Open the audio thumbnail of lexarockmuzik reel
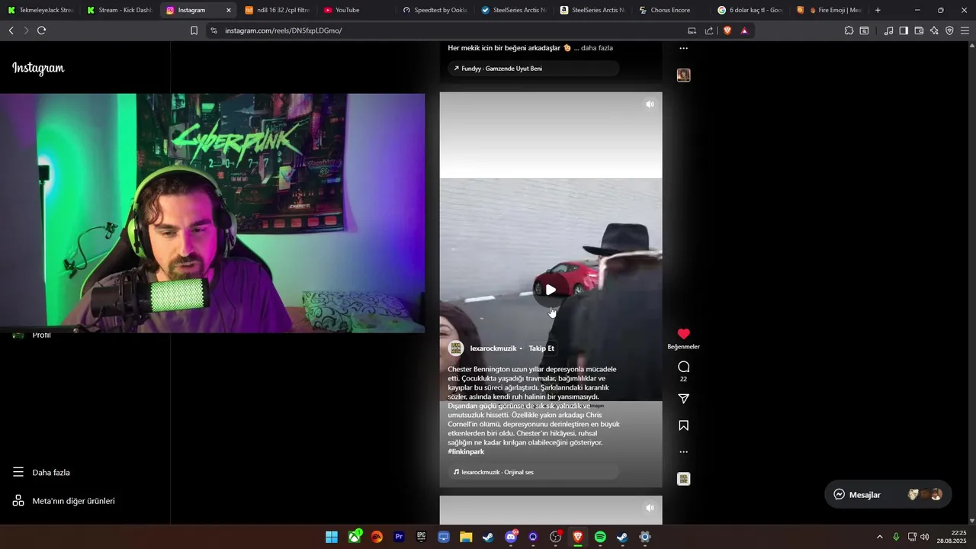This screenshot has height=549, width=976. [684, 479]
